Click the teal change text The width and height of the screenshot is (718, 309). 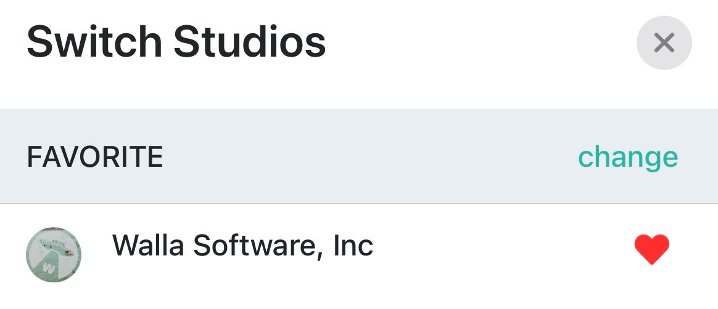click(627, 157)
